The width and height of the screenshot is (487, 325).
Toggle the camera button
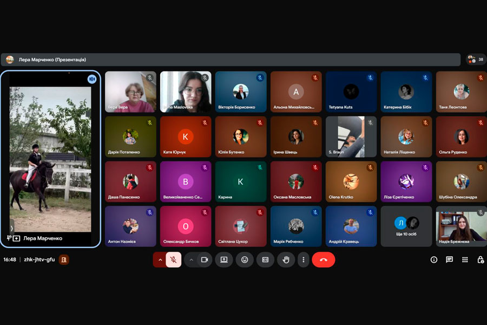tap(205, 259)
